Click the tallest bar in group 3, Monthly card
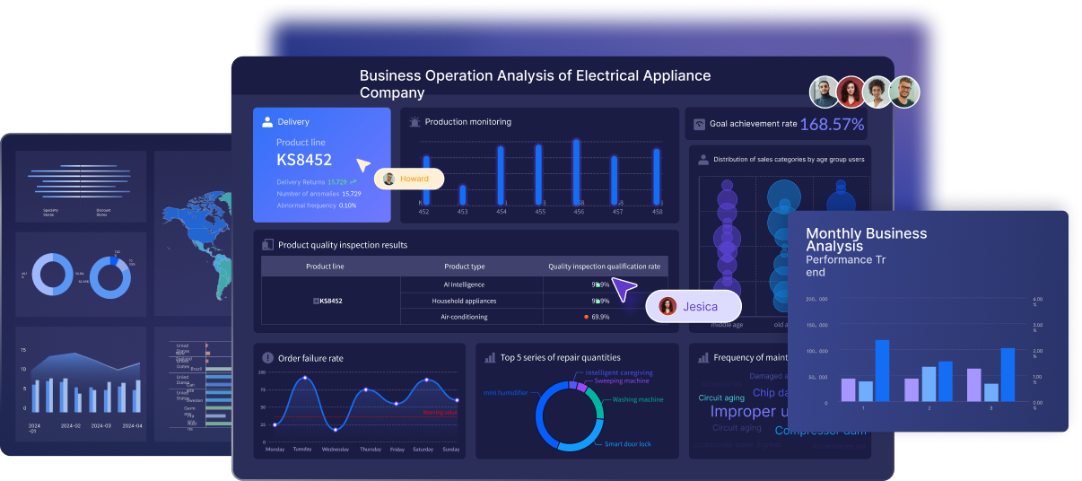The height and width of the screenshot is (481, 1082). (x=1008, y=374)
